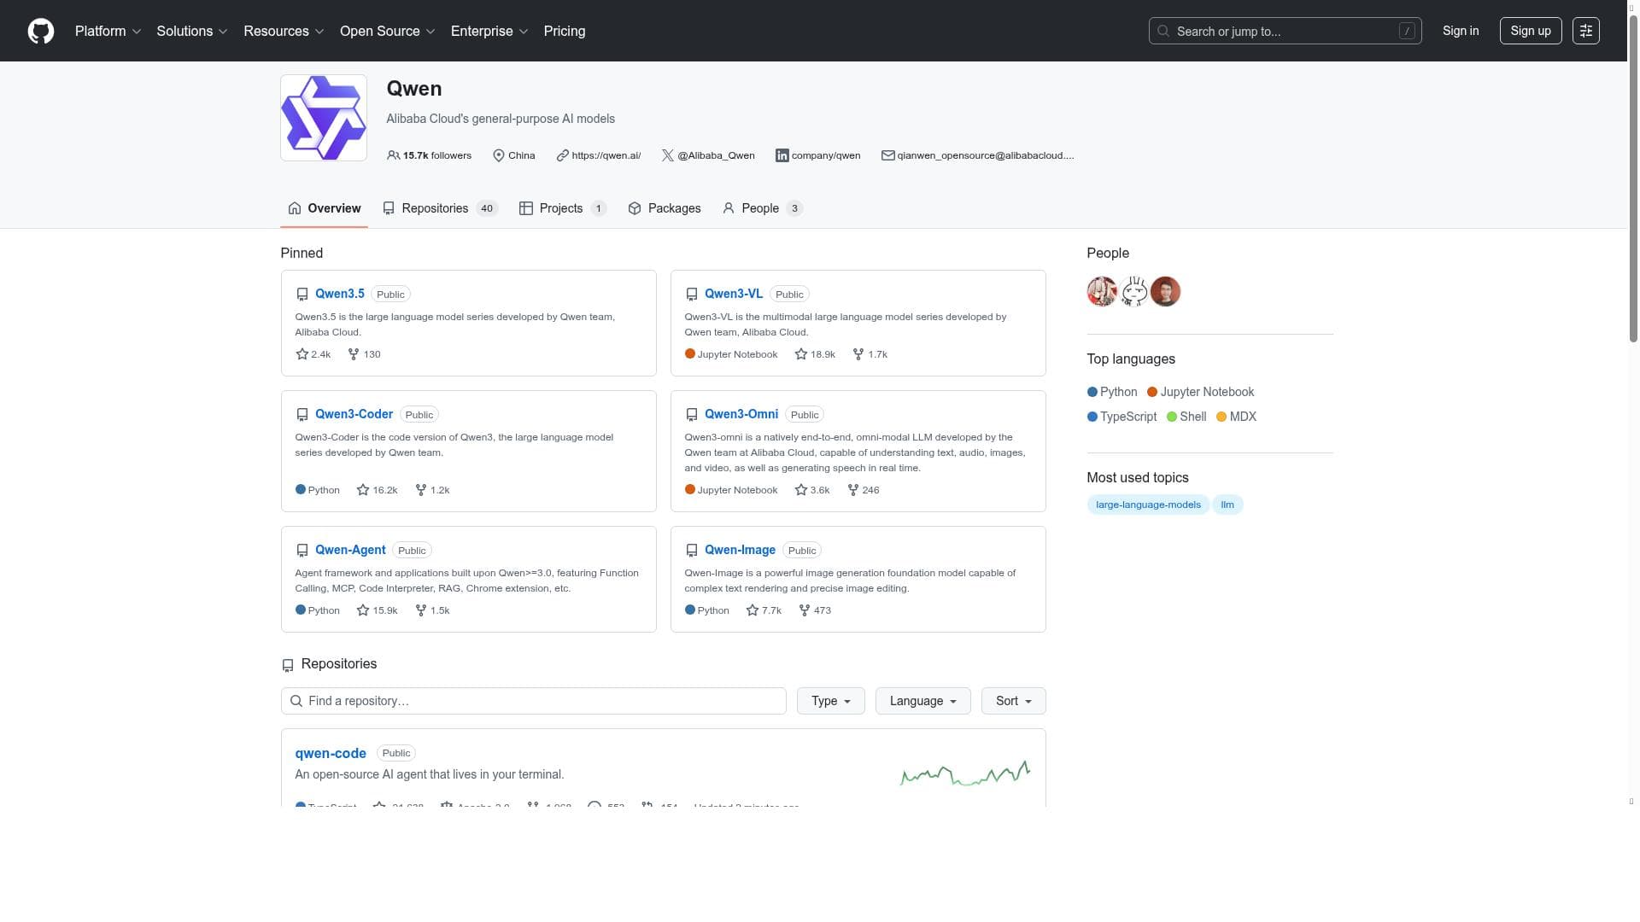
Task: Open the Qwen-Image forks icon
Action: [804, 610]
